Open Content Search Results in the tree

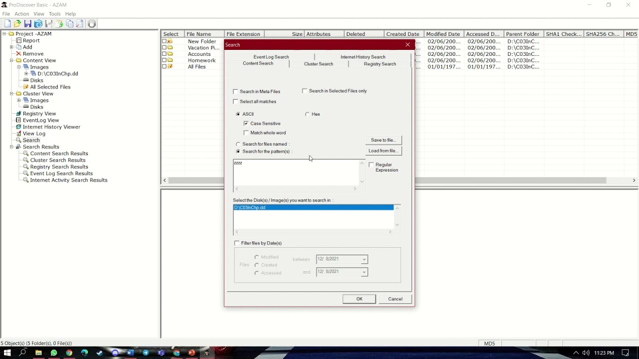point(59,154)
